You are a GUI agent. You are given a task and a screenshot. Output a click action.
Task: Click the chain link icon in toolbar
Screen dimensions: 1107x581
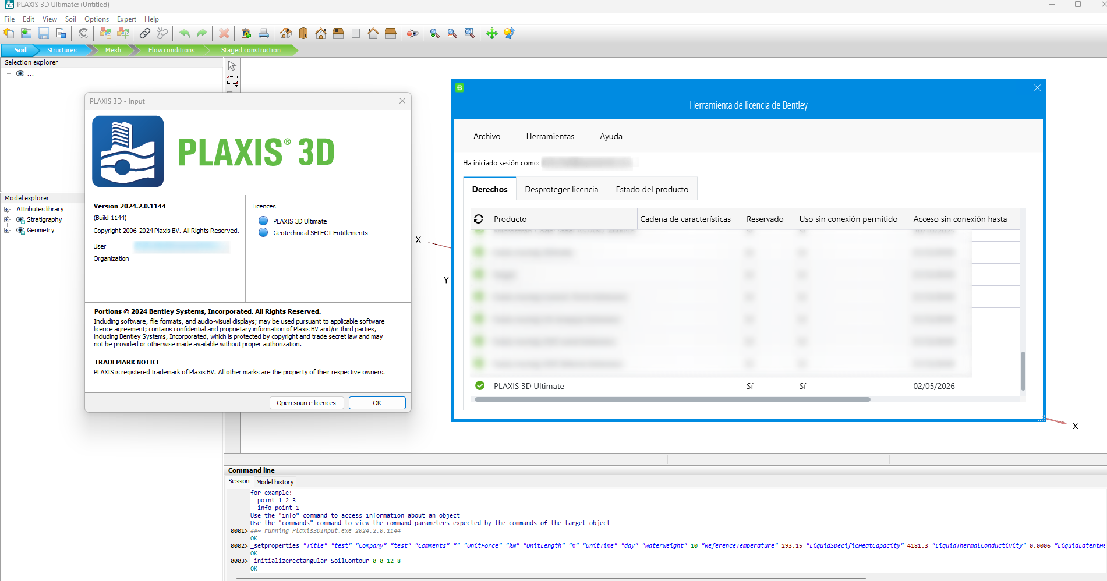click(145, 33)
